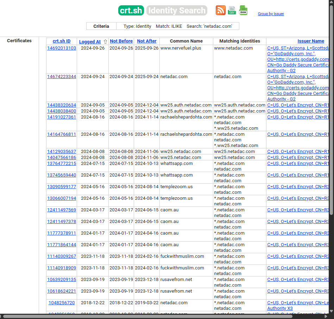Open certificate ID 14438320634

pyautogui.click(x=62, y=105)
